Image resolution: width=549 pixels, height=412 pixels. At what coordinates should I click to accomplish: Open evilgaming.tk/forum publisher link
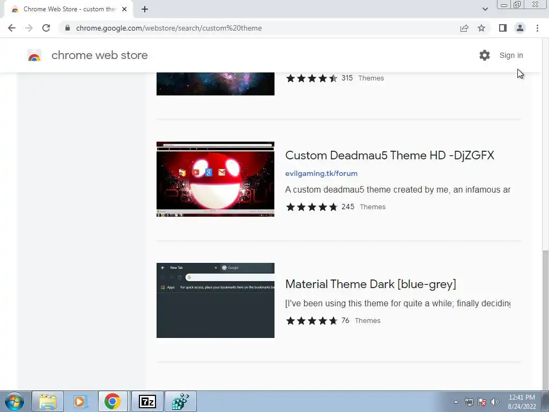[321, 173]
